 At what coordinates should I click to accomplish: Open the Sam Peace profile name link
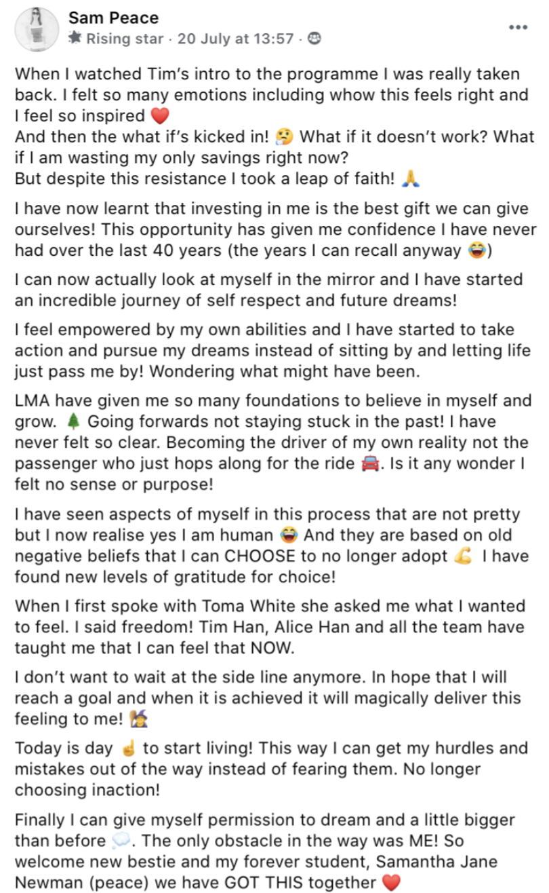pos(114,18)
